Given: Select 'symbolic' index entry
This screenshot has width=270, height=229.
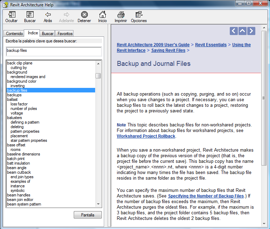Looking at the screenshot, I should pyautogui.click(x=17, y=190).
